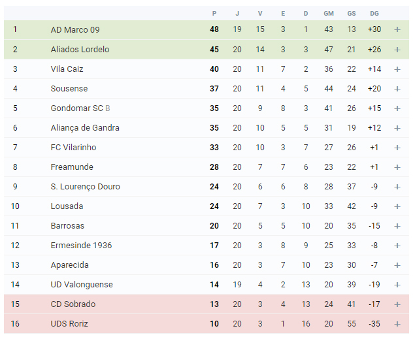Open the plus icon on Lousada row
This screenshot has height=337, width=413.
click(397, 206)
